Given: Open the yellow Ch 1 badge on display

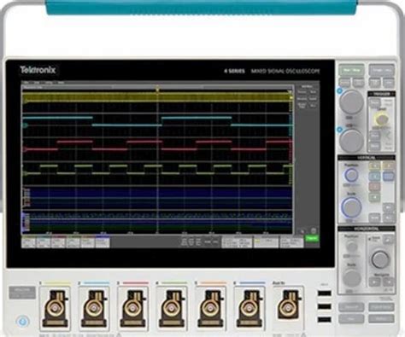Looking at the screenshot, I should tap(28, 242).
